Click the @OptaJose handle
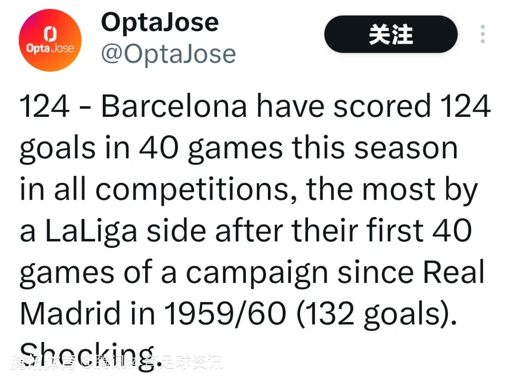This screenshot has width=514, height=379. click(168, 55)
